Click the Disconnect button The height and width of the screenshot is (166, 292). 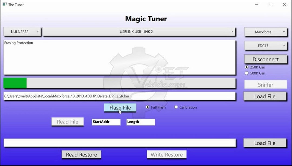266,59
